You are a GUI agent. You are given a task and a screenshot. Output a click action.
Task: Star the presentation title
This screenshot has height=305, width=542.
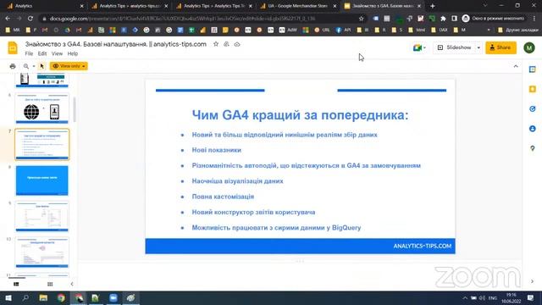[x=216, y=44]
